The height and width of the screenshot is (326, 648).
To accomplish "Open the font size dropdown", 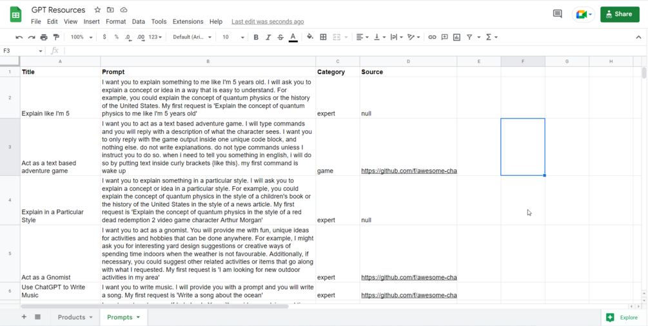I will (x=233, y=37).
